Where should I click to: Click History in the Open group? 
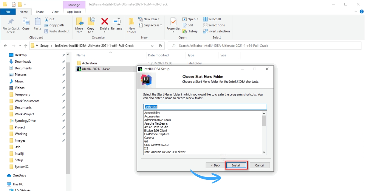pos(190,31)
